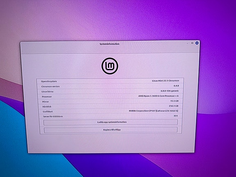
Task: Select the hard disk value '256.1 GB'
Action: click(x=174, y=106)
